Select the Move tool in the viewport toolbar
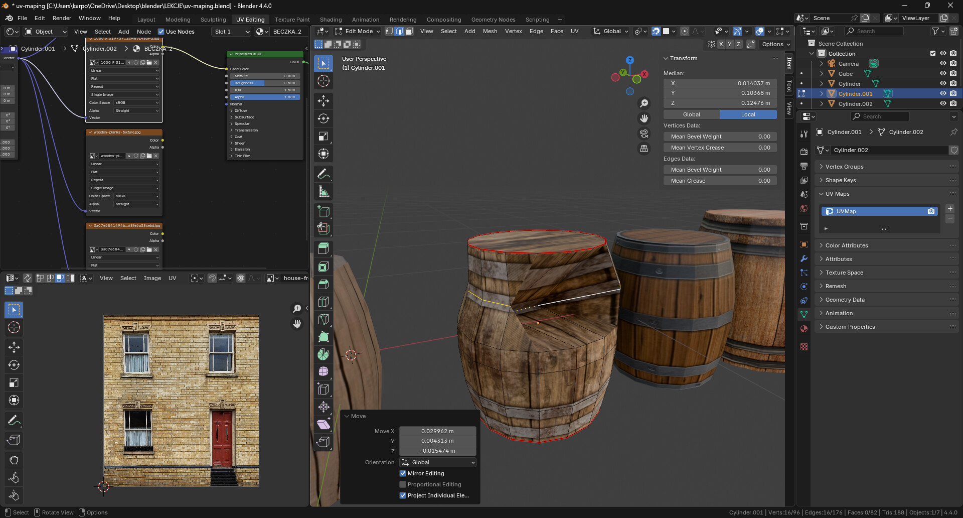This screenshot has width=963, height=518. [x=324, y=101]
